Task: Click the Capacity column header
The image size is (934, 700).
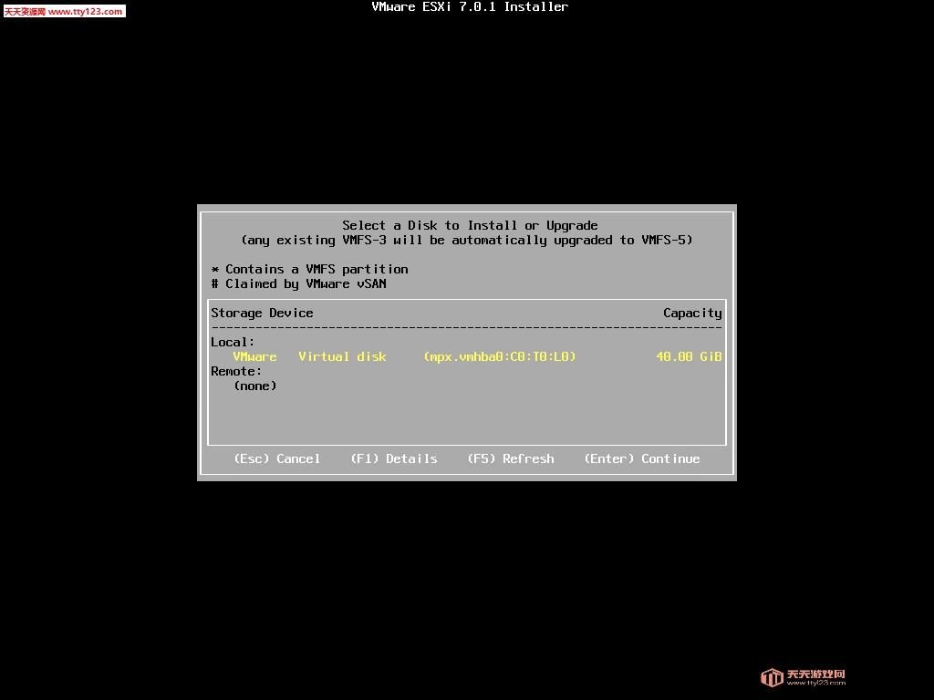Action: (693, 314)
